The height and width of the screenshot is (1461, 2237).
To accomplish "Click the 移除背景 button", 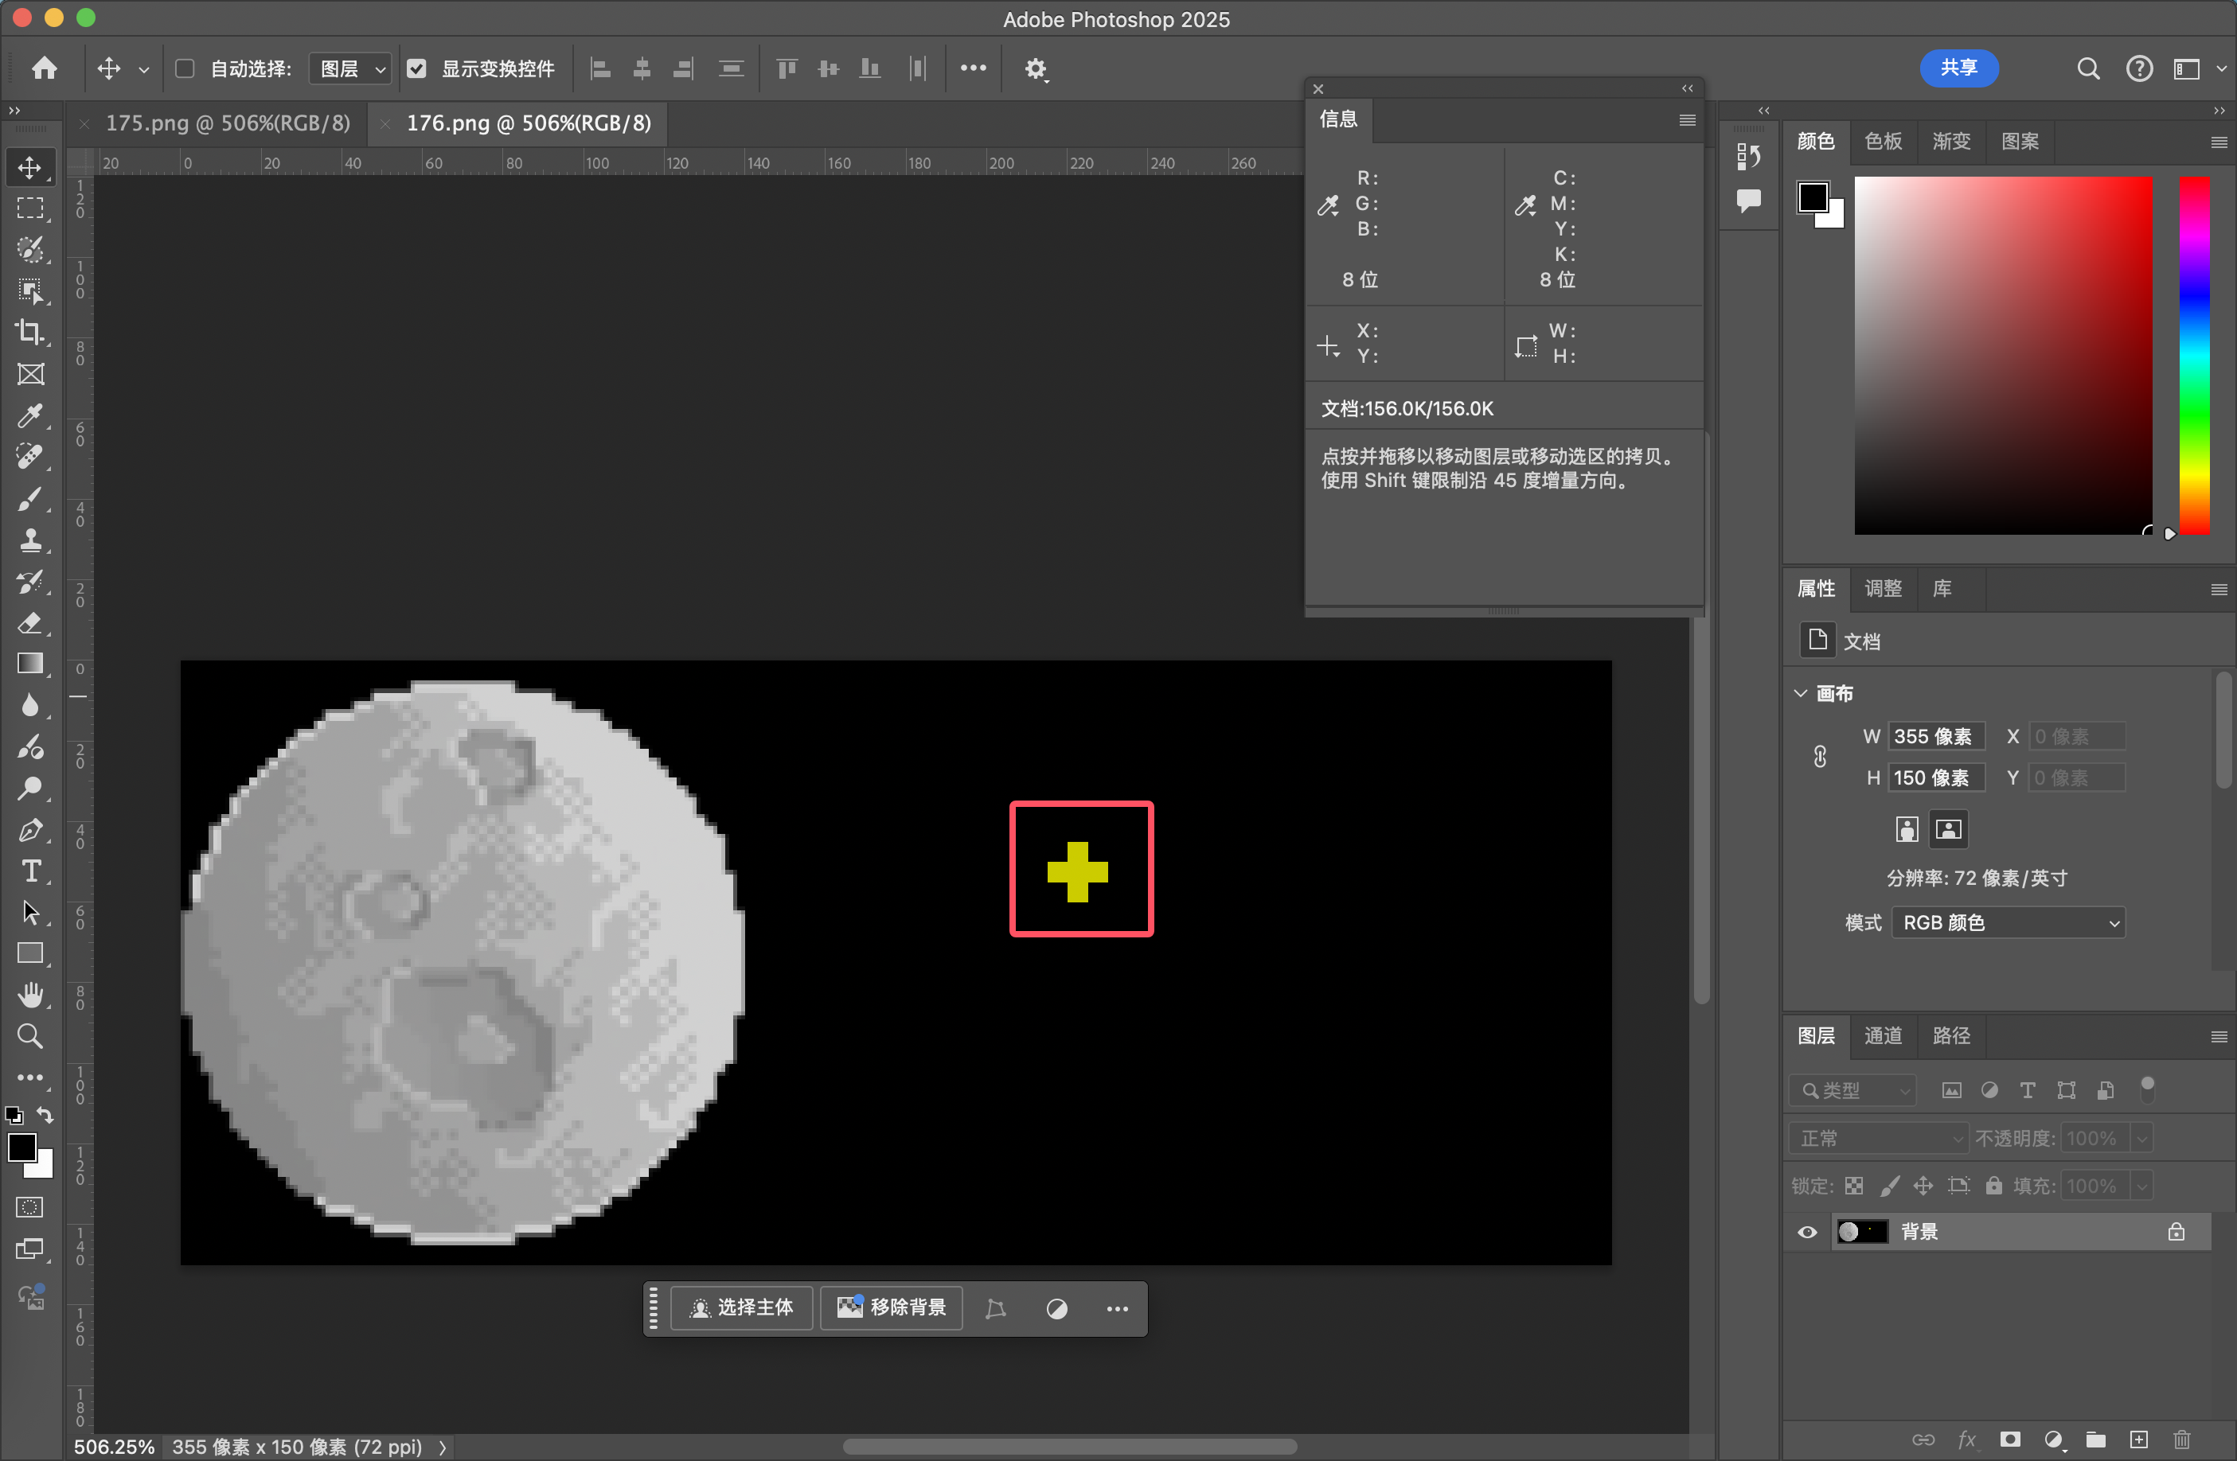I will [891, 1308].
